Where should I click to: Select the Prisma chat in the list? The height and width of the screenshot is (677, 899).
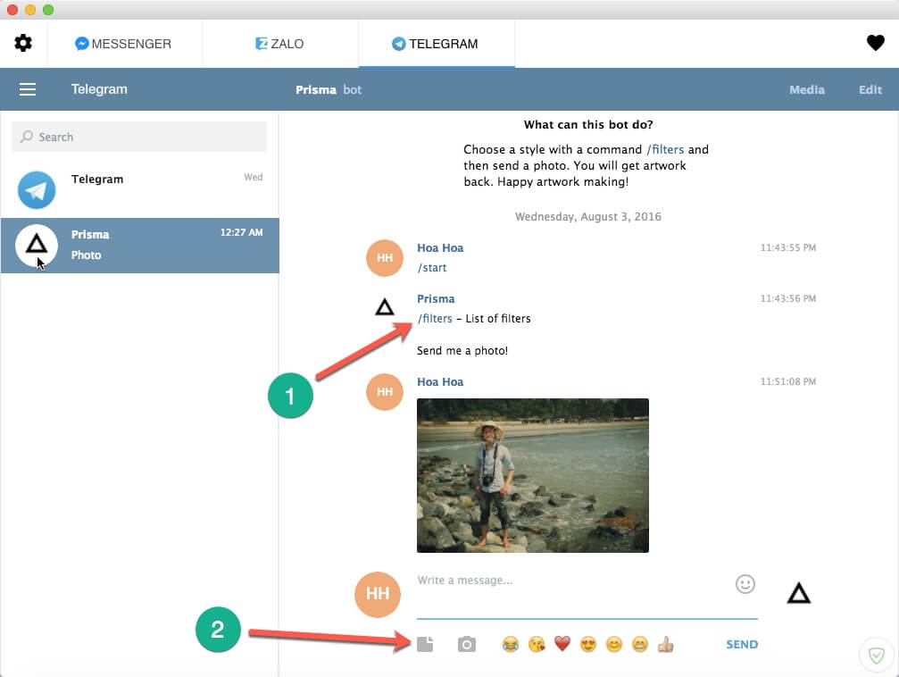click(x=139, y=246)
